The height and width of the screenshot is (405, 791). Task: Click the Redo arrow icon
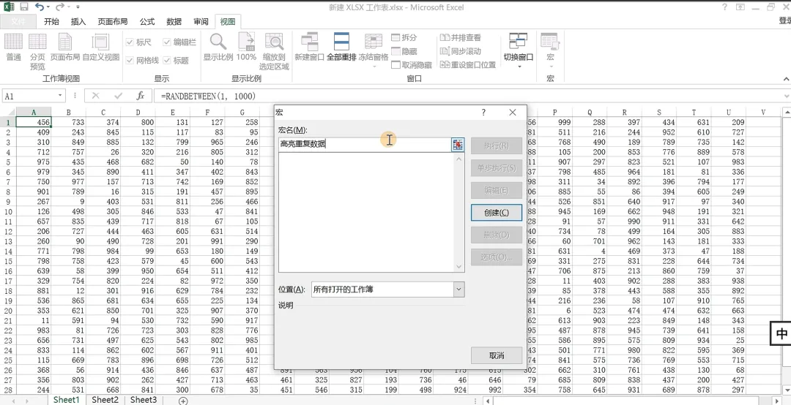point(59,7)
